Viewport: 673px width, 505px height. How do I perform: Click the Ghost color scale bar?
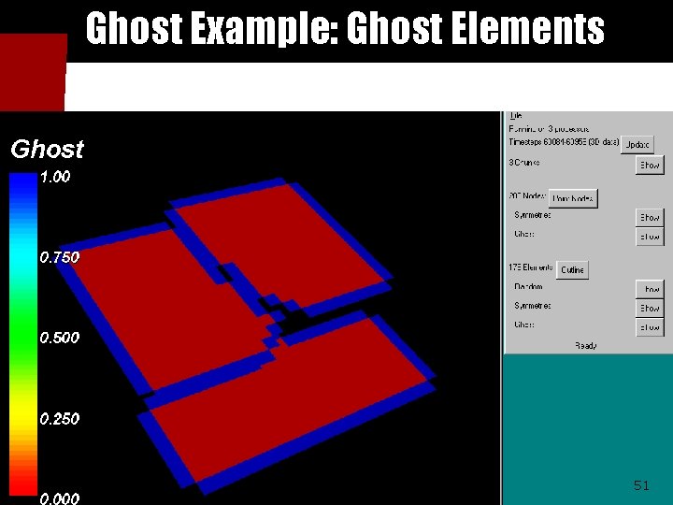pyautogui.click(x=23, y=335)
